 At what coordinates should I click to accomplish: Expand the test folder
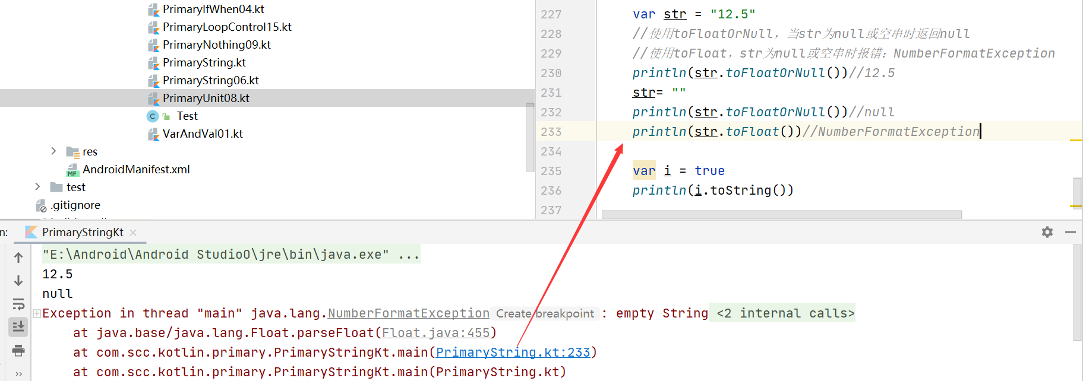37,187
